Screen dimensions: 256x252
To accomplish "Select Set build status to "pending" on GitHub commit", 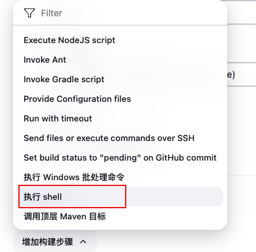I will [x=120, y=158].
